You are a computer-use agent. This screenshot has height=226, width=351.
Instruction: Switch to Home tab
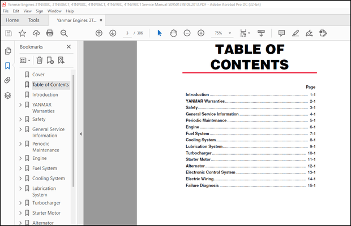[12, 20]
